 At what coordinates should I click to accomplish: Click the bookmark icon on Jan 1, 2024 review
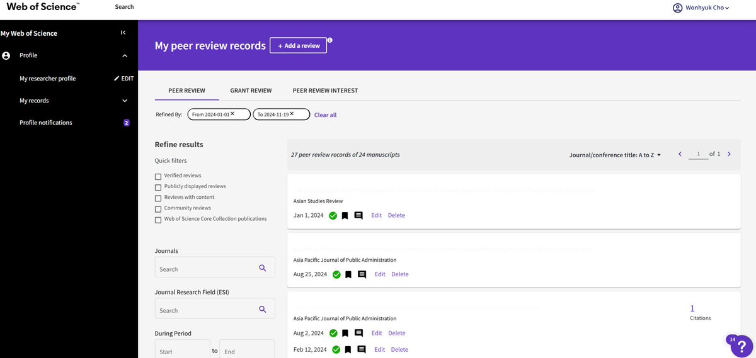pyautogui.click(x=345, y=216)
